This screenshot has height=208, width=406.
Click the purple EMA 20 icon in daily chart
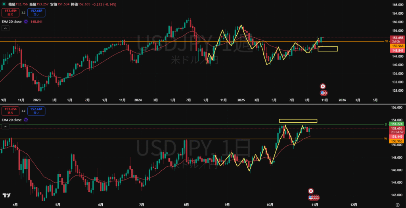click(x=25, y=119)
